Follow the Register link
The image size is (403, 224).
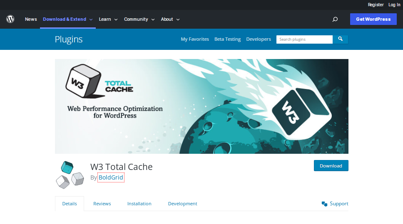click(376, 5)
